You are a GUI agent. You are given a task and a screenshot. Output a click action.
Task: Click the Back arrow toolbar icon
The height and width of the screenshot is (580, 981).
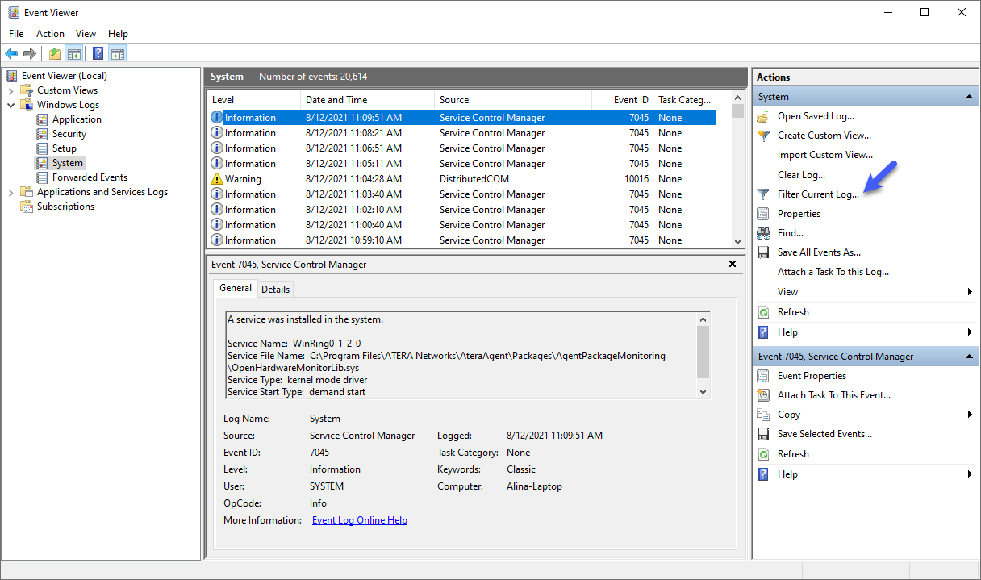pos(11,53)
